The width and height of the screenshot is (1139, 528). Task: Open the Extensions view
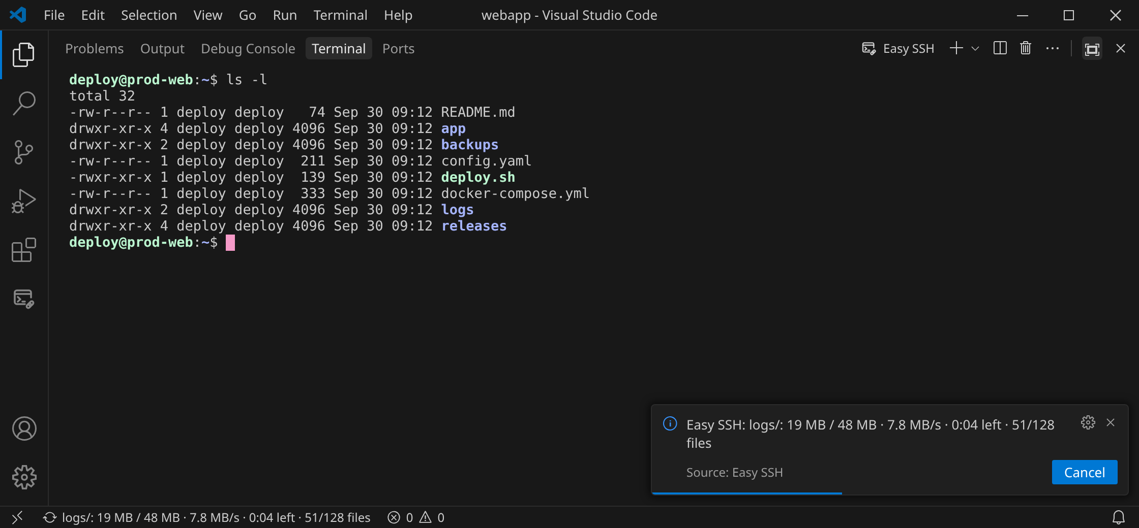click(24, 250)
